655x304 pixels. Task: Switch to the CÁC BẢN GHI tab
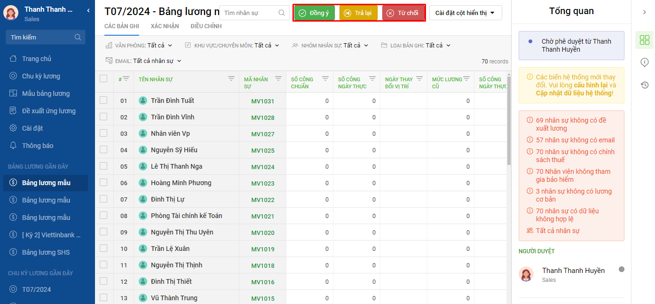122,26
